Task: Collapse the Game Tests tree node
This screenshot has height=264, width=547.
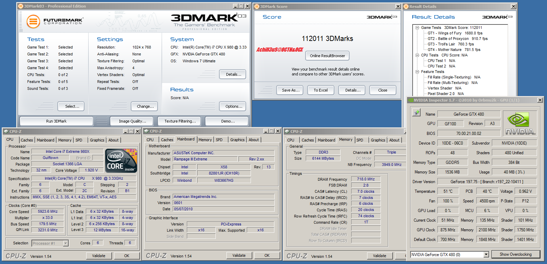Action: [x=417, y=28]
